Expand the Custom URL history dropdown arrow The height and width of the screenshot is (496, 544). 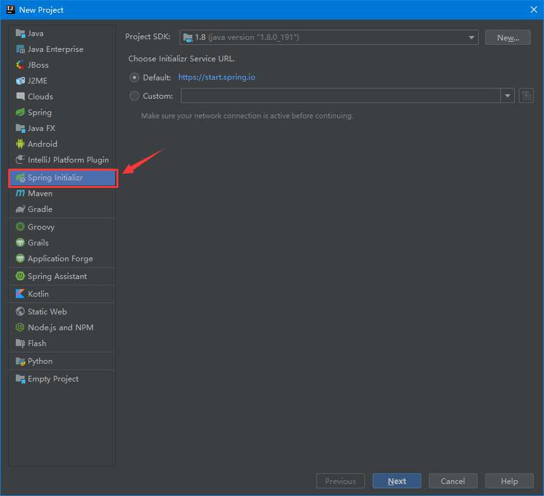(x=507, y=96)
